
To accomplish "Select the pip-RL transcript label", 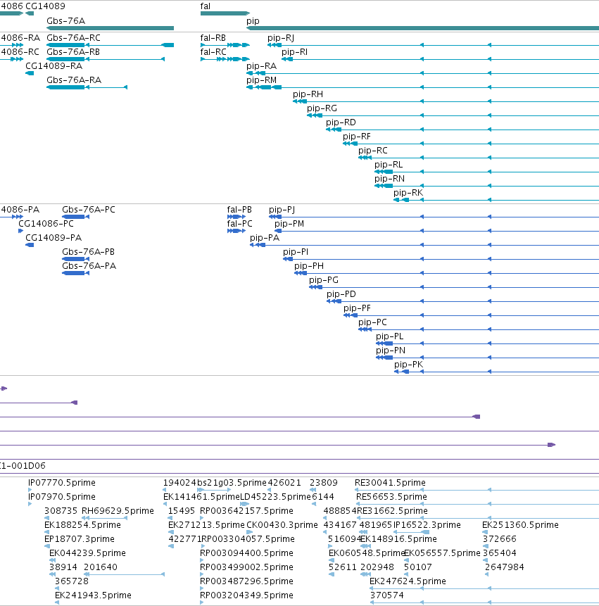I will pyautogui.click(x=389, y=165).
